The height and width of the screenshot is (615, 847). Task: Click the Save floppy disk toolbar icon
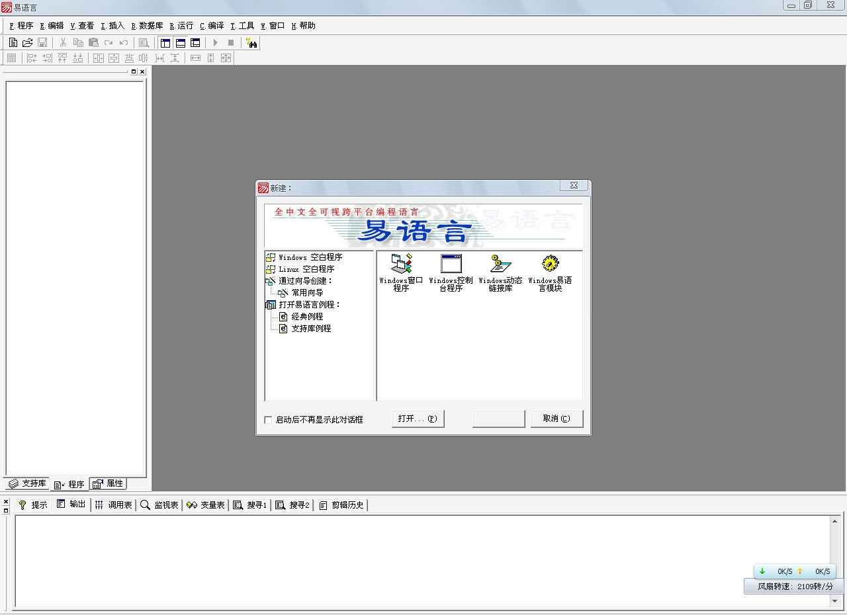click(x=42, y=42)
